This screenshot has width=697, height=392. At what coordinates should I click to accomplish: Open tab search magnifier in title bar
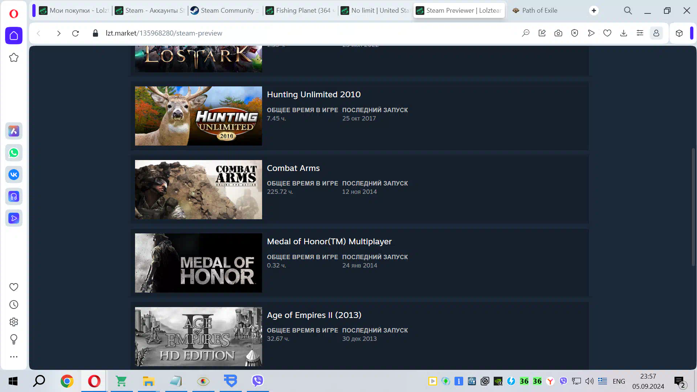[628, 11]
